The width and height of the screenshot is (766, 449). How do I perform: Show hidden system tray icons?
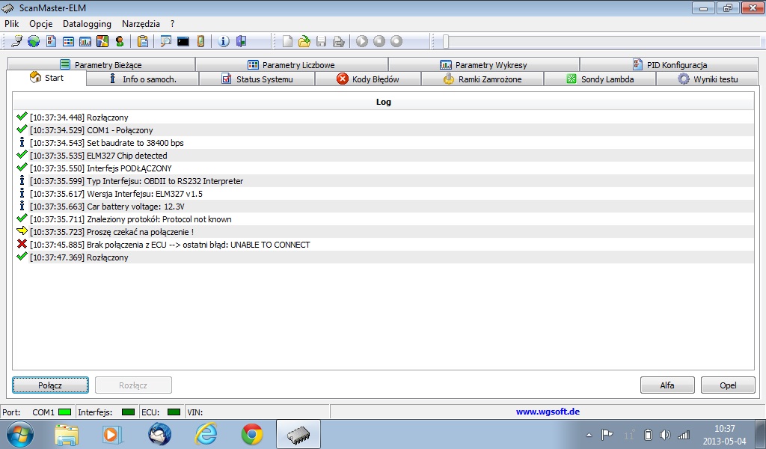point(589,435)
